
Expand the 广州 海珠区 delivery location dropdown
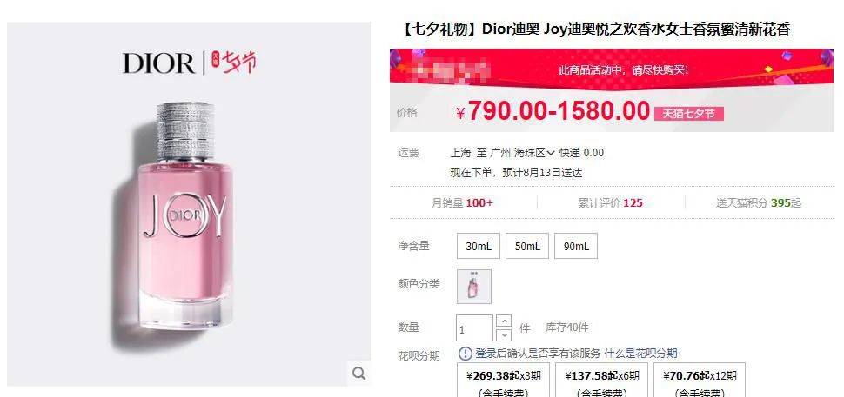(x=522, y=153)
